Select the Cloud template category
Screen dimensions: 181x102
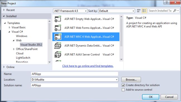19,53
